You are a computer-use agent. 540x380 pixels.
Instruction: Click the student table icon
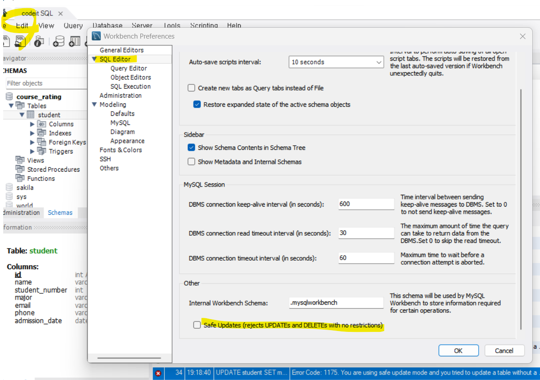point(31,114)
